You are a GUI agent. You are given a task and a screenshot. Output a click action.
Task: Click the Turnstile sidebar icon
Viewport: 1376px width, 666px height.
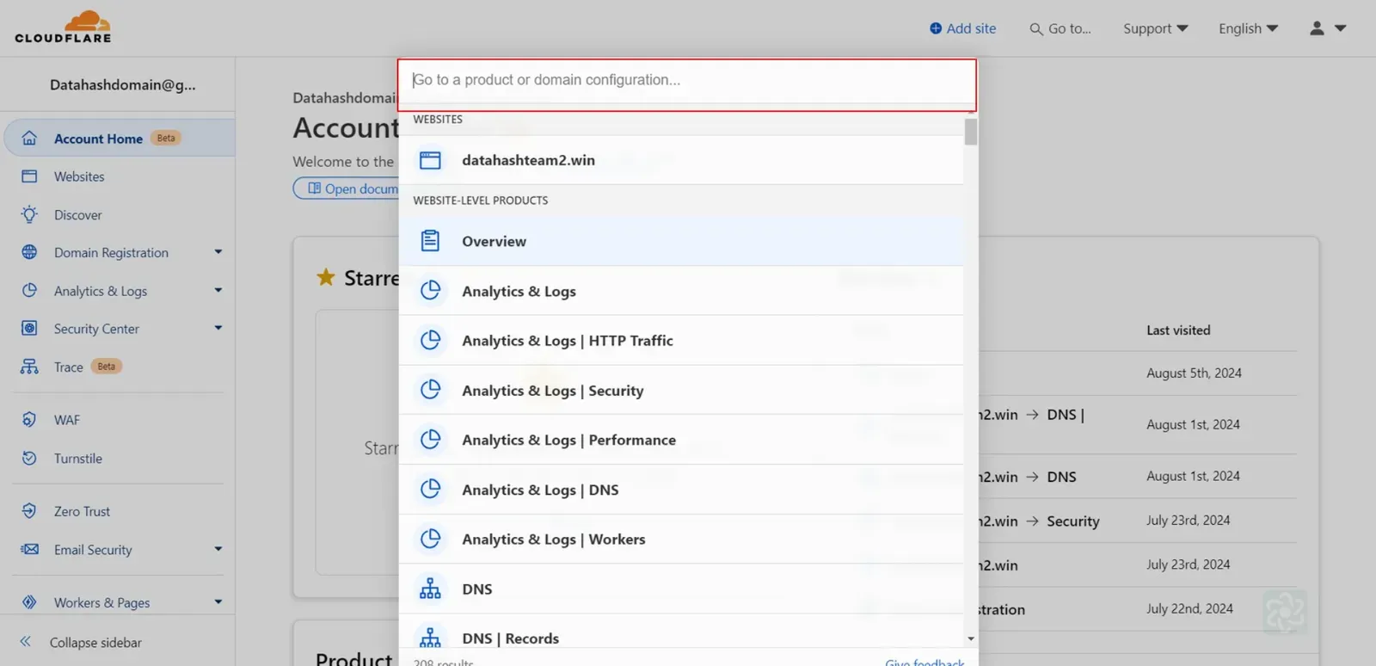29,458
